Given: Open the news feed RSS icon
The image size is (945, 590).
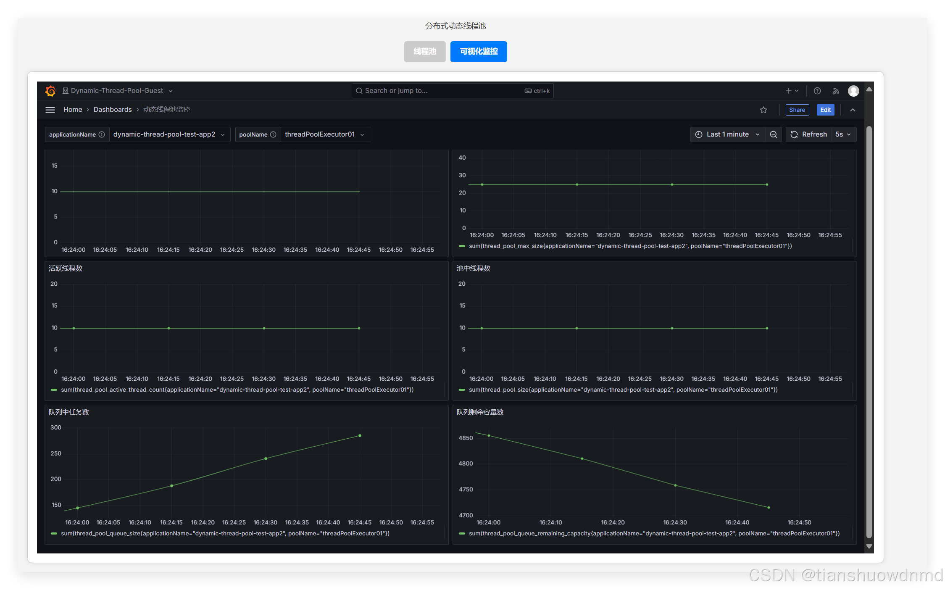Looking at the screenshot, I should 836,91.
